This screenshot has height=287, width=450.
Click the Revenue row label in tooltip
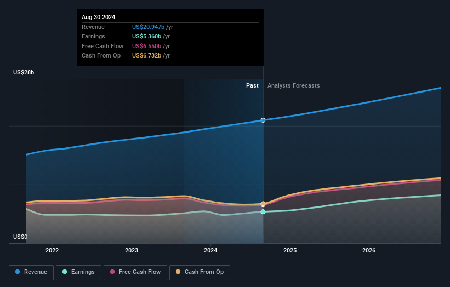click(x=93, y=27)
